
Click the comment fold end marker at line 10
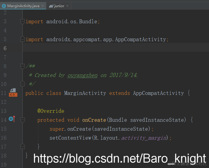[x=22, y=84]
